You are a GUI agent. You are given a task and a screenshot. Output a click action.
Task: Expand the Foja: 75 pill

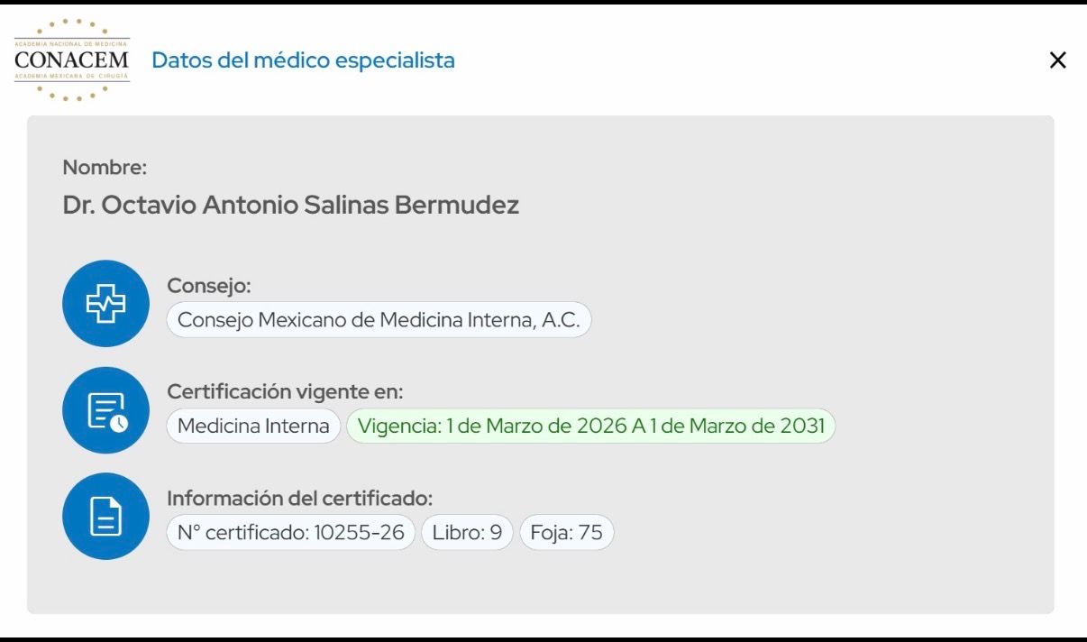pos(566,532)
